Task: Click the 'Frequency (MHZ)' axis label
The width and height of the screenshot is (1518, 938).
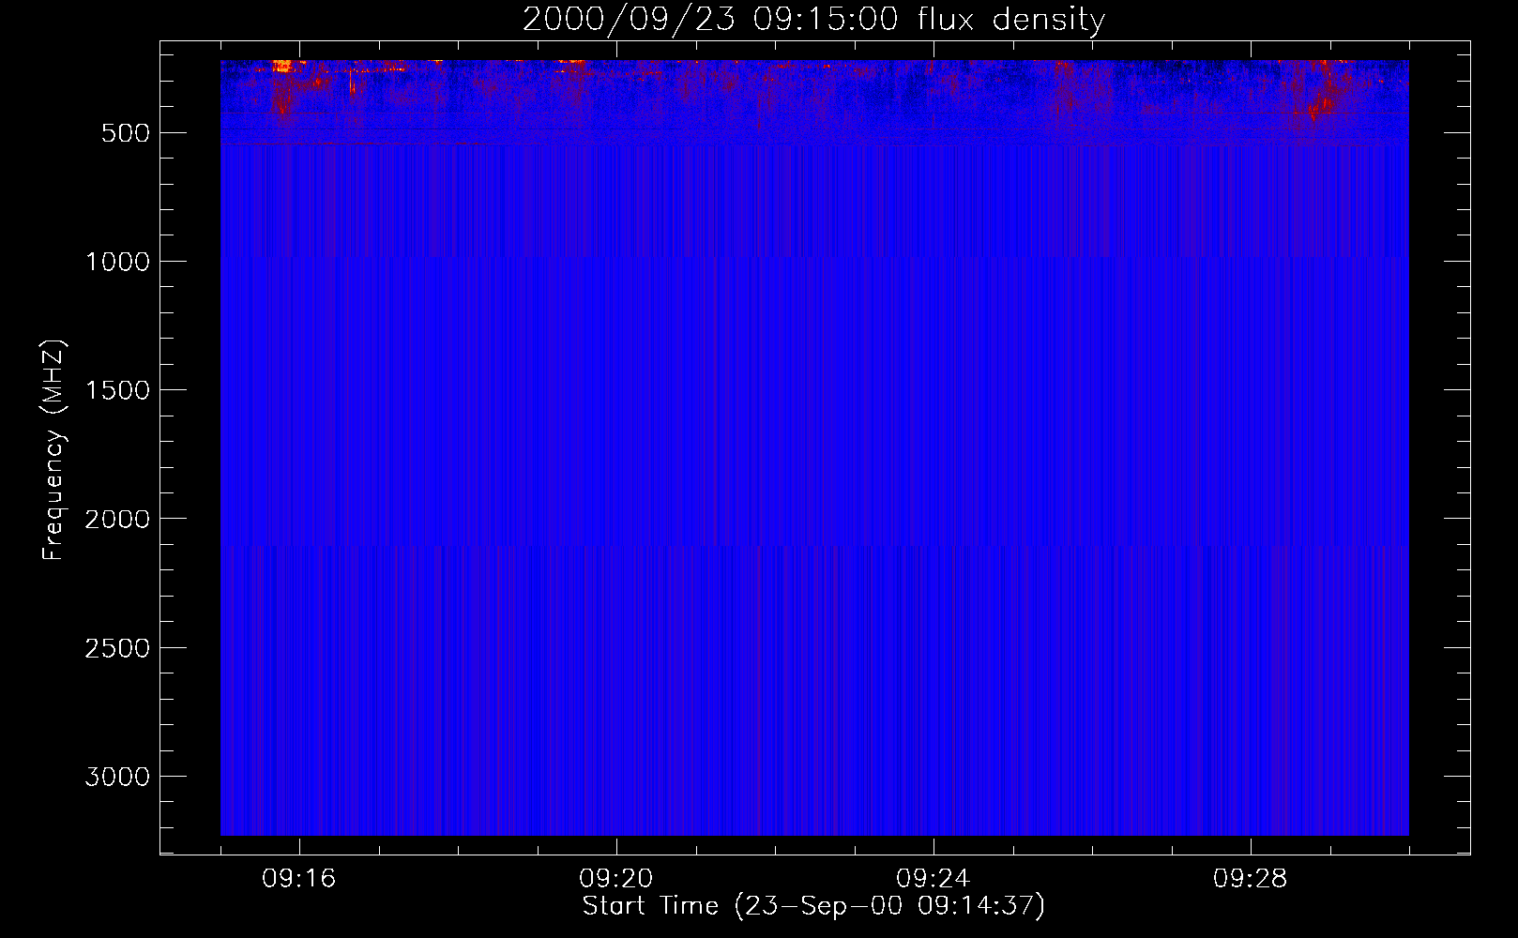Action: tap(53, 450)
